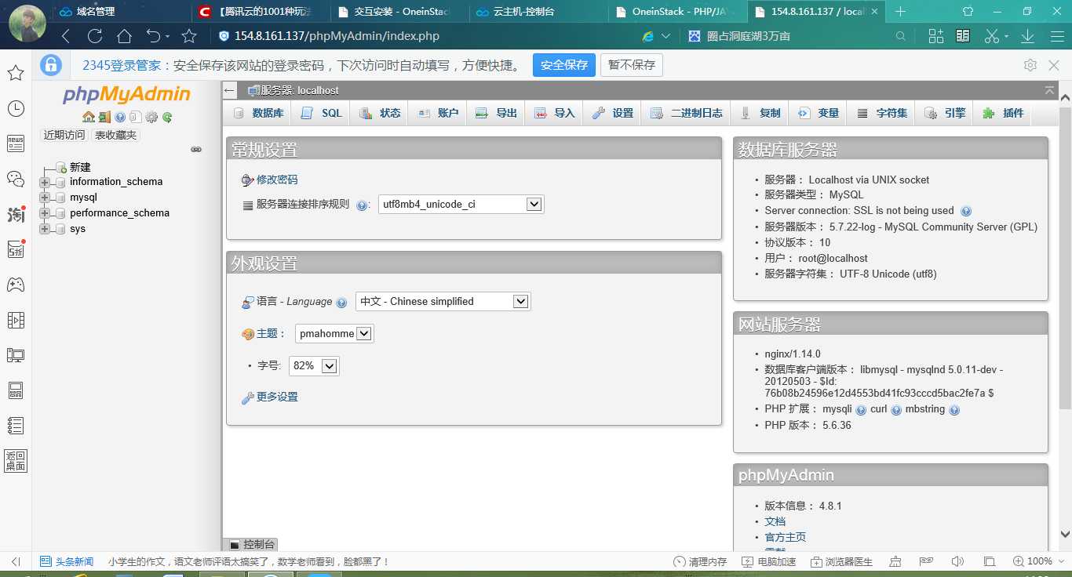Switch to the 状态 tab
The width and height of the screenshot is (1072, 577).
380,113
